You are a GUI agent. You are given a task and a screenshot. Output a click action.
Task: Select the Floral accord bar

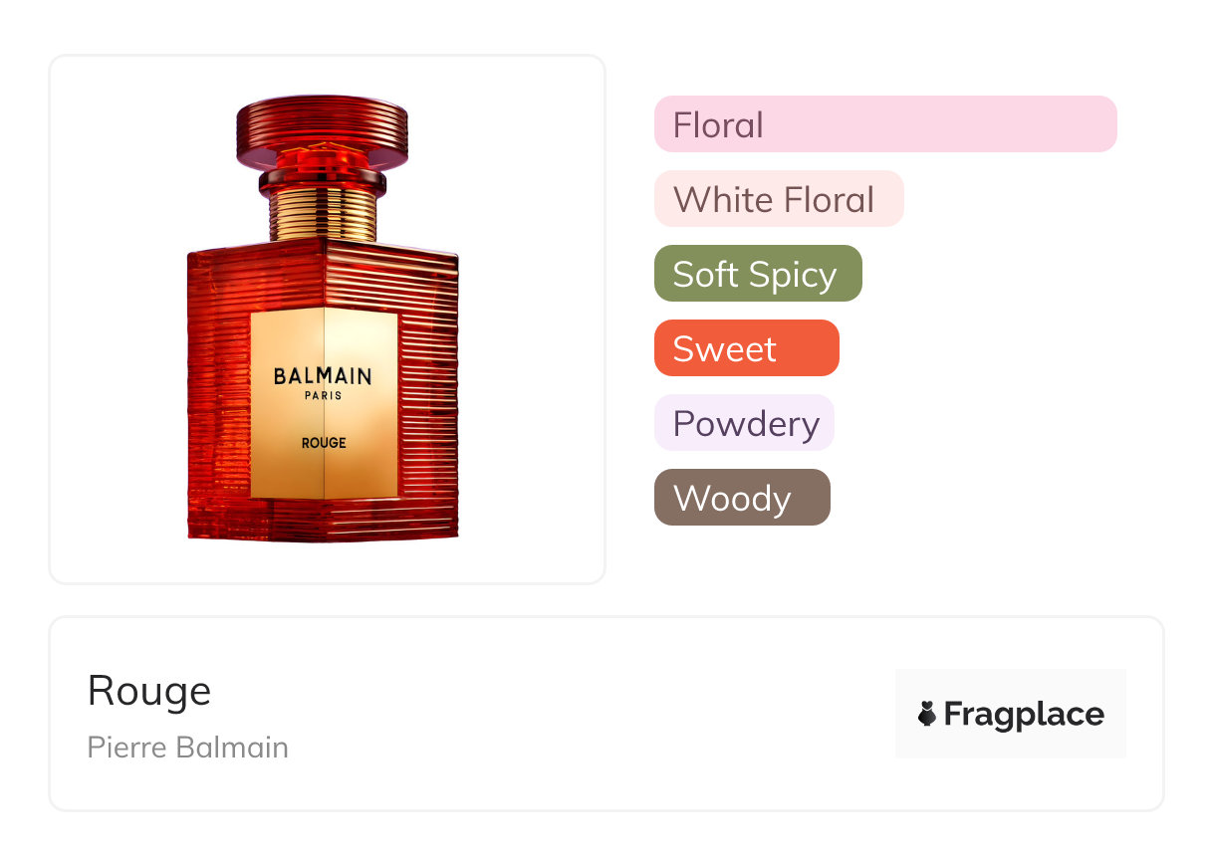coord(885,124)
